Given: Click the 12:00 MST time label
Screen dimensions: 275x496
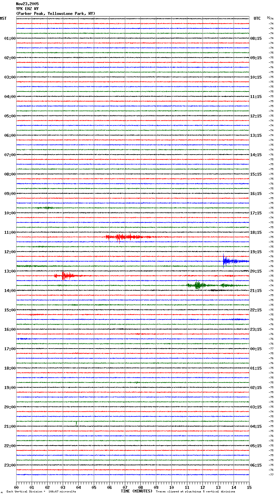Looking at the screenshot, I should coord(10,252).
